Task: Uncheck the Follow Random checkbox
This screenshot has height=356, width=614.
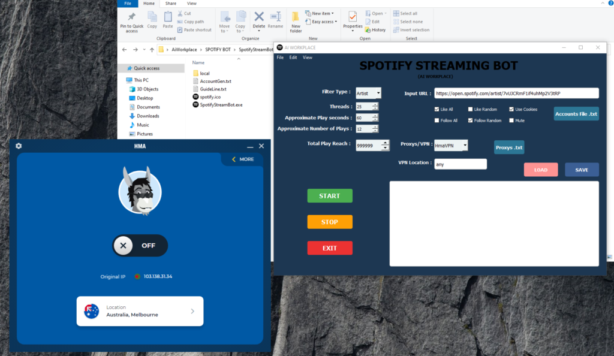Action: point(470,120)
